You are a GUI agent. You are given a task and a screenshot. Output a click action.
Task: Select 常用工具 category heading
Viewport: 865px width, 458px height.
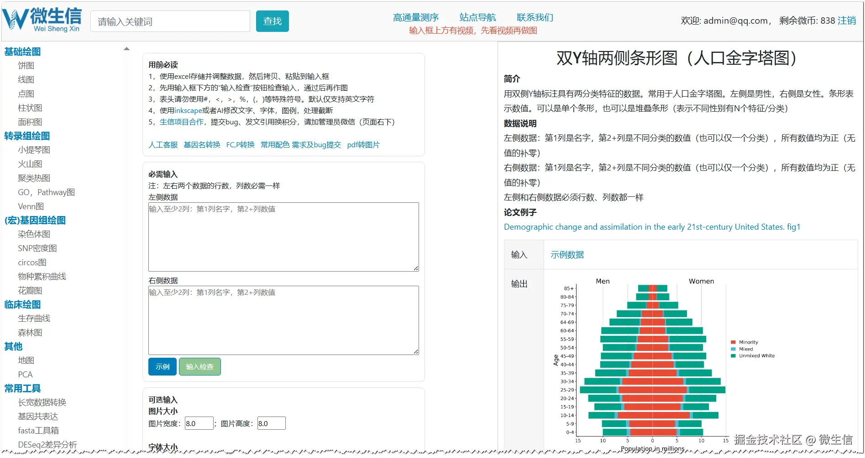click(22, 388)
